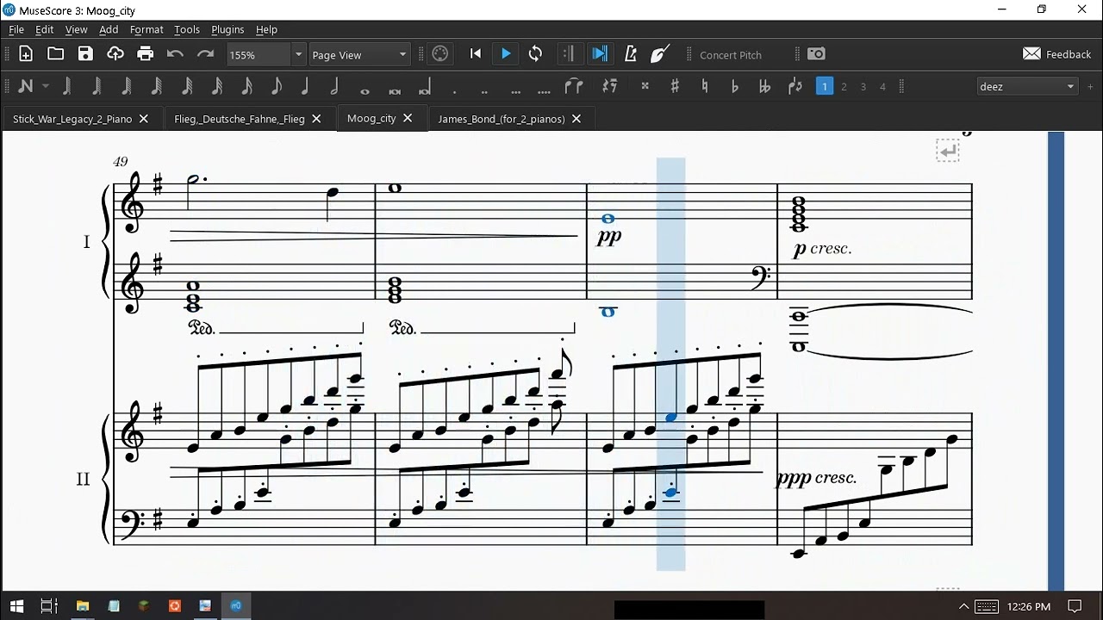The width and height of the screenshot is (1103, 620).
Task: Flip note stem direction
Action: (x=795, y=86)
